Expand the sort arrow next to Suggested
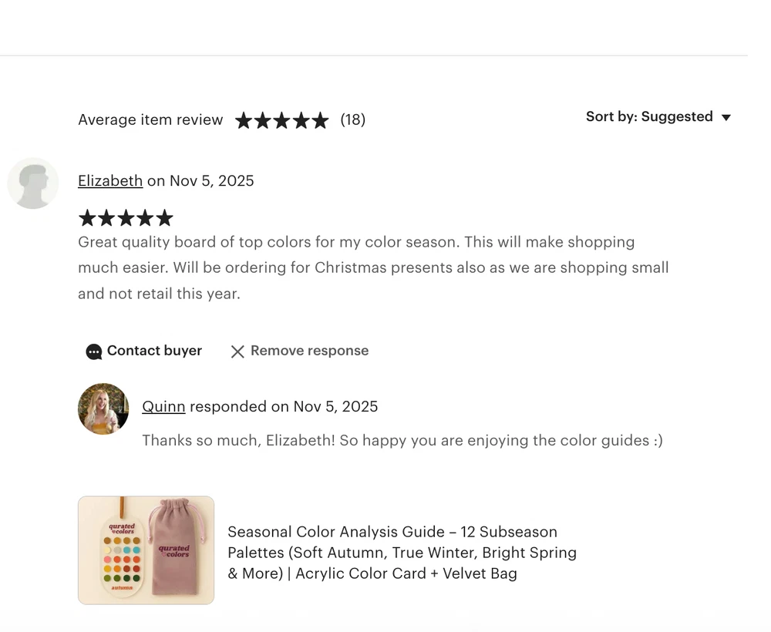Screen dimensions: 771x632 726,117
